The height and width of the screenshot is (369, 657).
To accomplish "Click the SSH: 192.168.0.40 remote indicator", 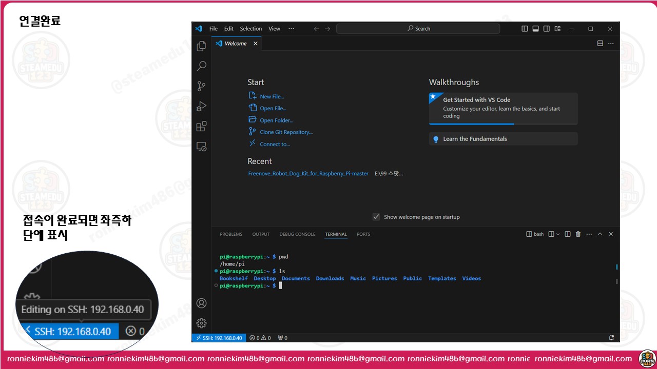I will 219,338.
